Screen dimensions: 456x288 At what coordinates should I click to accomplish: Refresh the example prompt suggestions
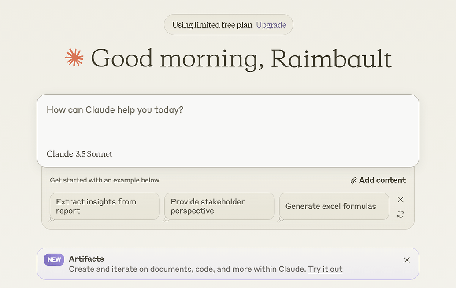click(400, 214)
